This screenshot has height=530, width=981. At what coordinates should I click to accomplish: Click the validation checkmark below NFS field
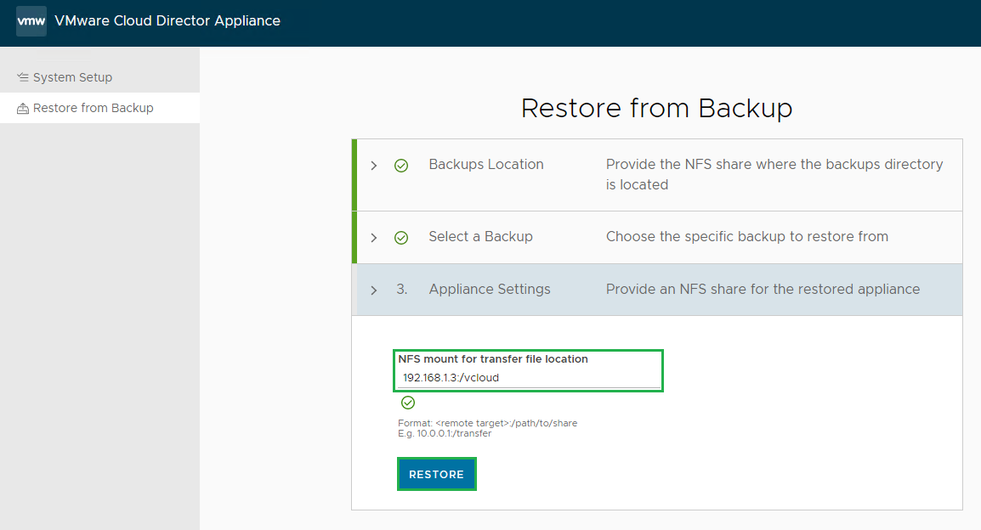click(x=408, y=403)
